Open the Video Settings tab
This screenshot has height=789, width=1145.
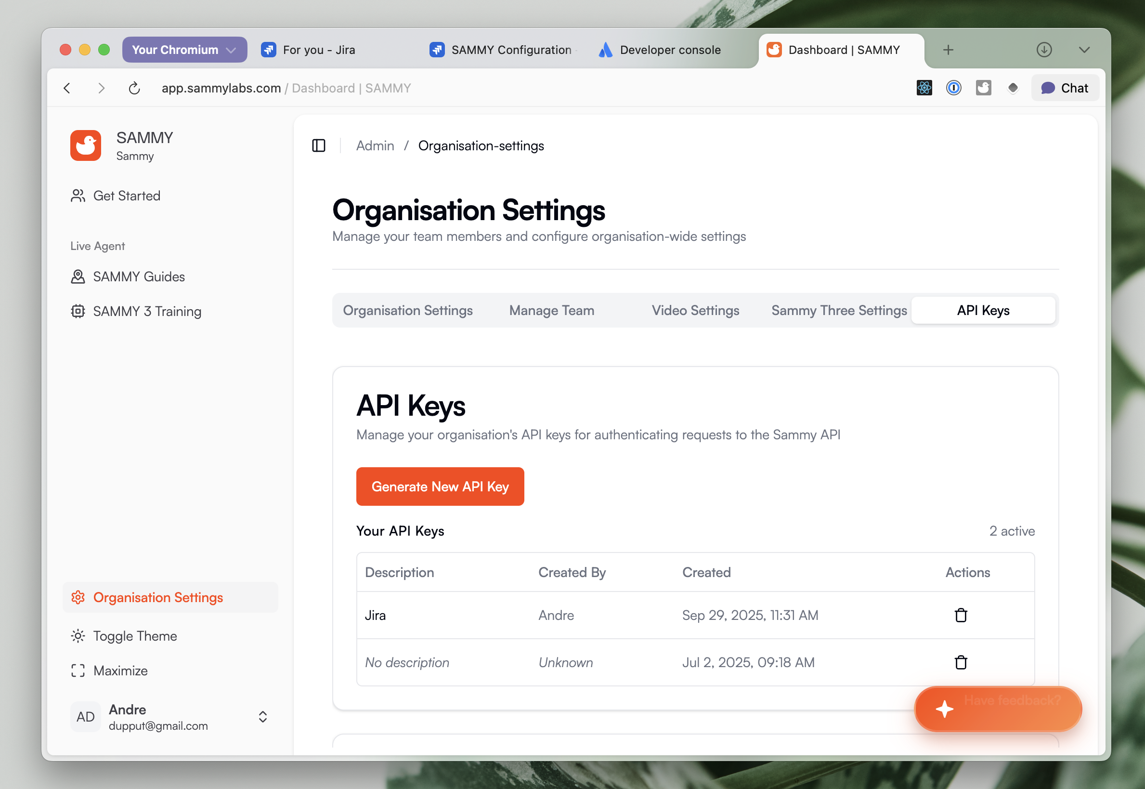695,310
